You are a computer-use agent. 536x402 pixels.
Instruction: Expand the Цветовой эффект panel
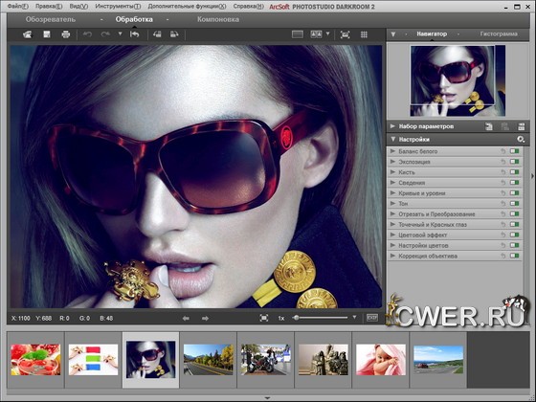coord(392,234)
